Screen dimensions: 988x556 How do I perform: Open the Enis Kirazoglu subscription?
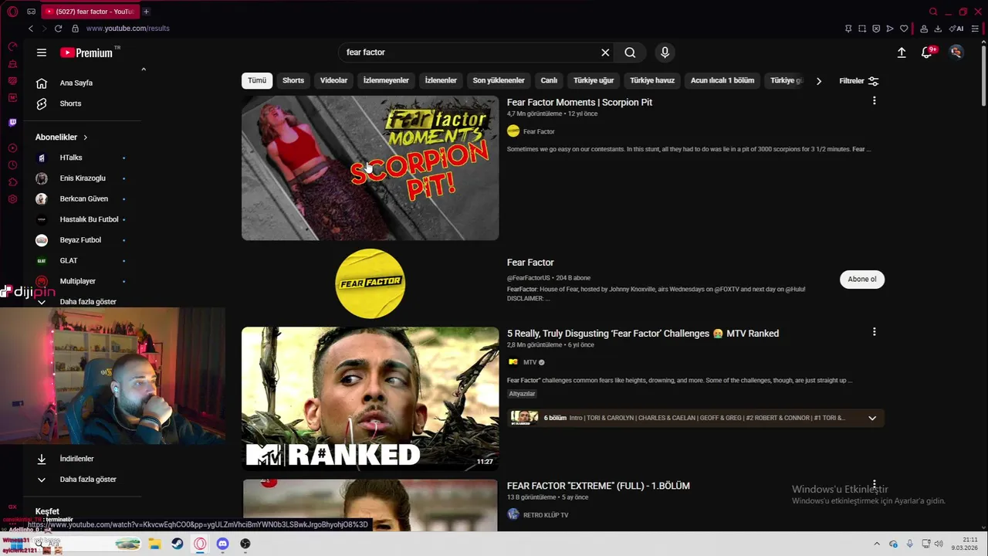[83, 178]
